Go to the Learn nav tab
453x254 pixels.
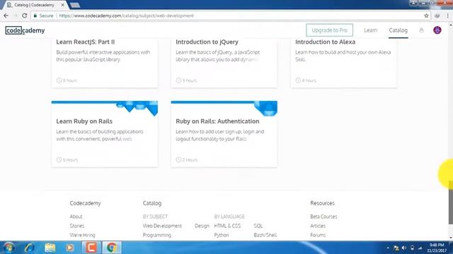tap(370, 30)
